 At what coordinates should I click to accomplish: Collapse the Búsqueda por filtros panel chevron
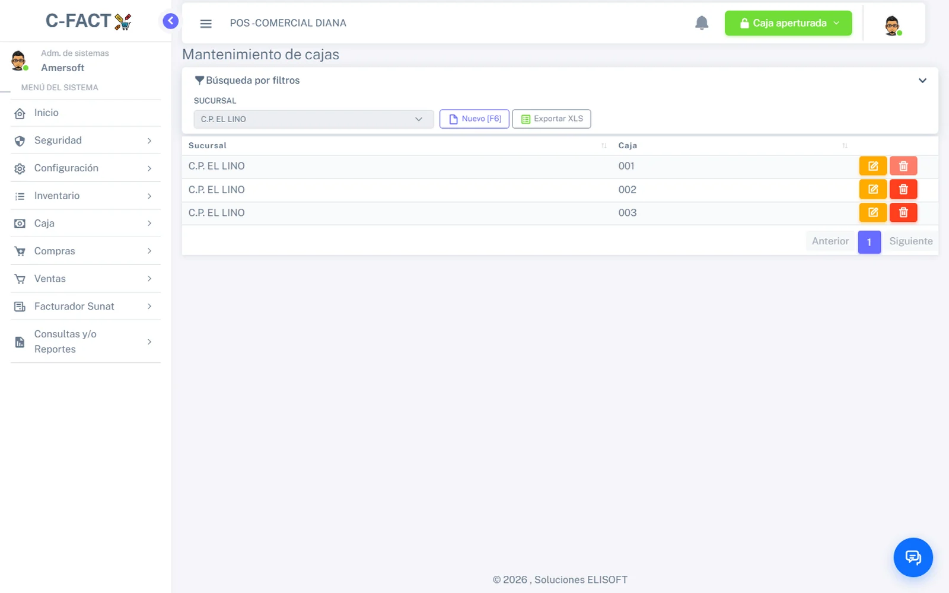(922, 81)
